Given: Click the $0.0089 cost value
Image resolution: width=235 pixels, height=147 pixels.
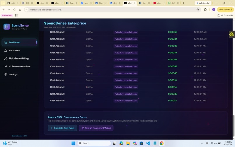Looking at the screenshot, I should coord(173,66).
